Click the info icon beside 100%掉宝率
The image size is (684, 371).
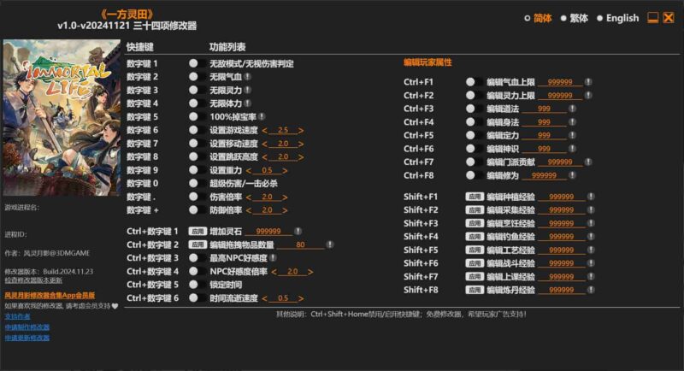pos(262,116)
